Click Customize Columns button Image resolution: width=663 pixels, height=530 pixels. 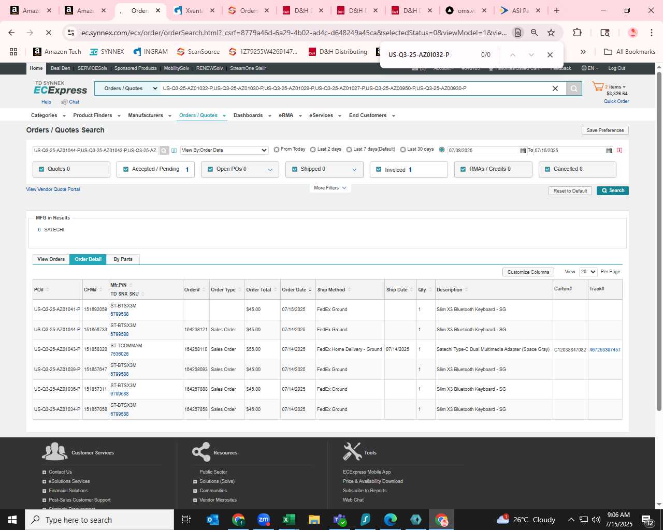click(x=528, y=272)
